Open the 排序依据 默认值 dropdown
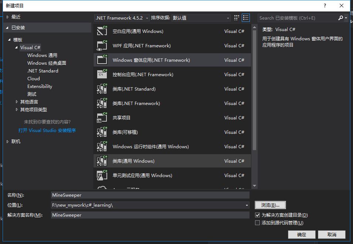Screen dimensions: 353x244 pyautogui.click(x=201, y=18)
